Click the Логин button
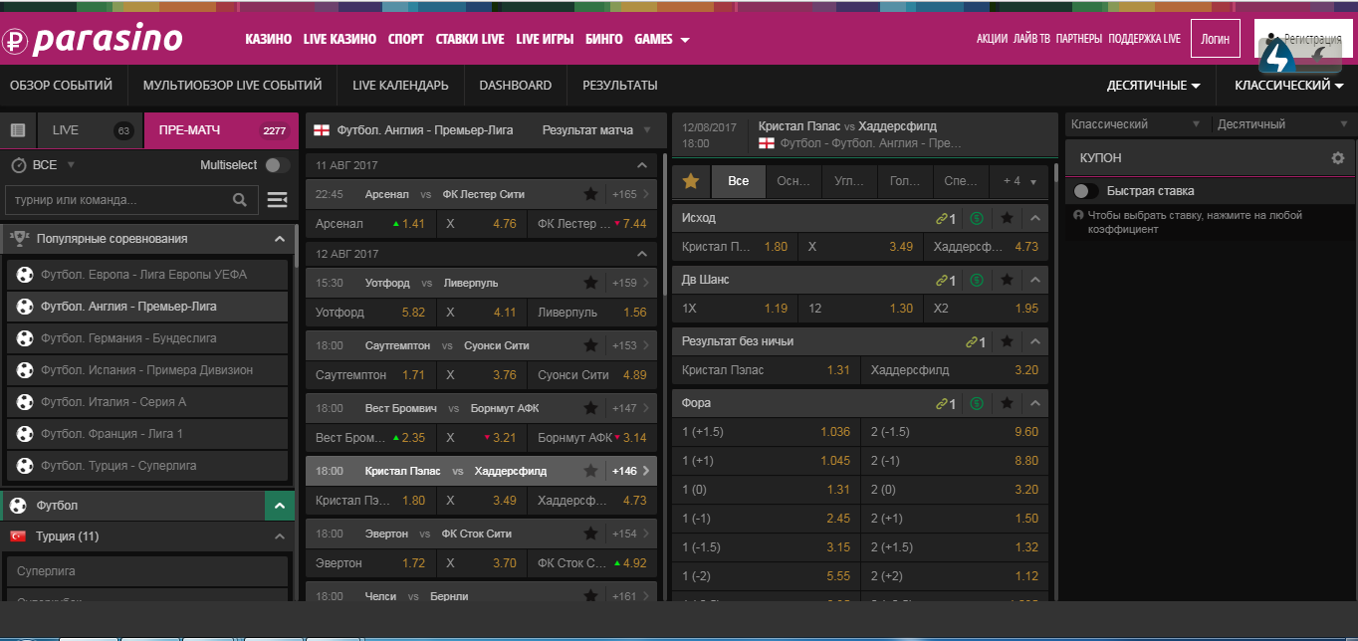Image resolution: width=1358 pixels, height=641 pixels. pos(1215,39)
